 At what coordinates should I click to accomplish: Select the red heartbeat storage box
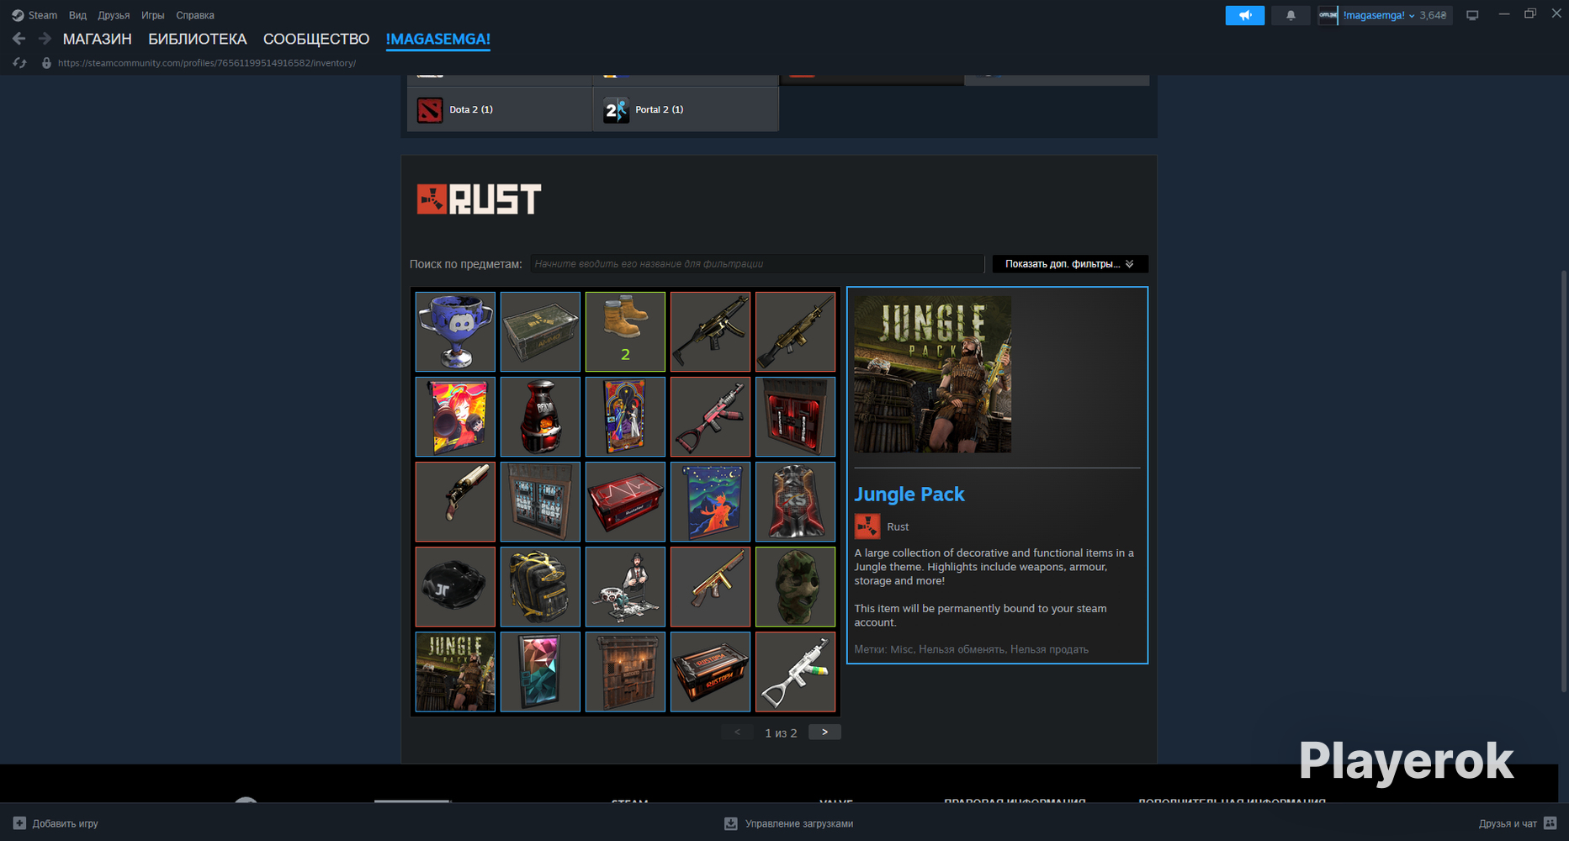(625, 501)
